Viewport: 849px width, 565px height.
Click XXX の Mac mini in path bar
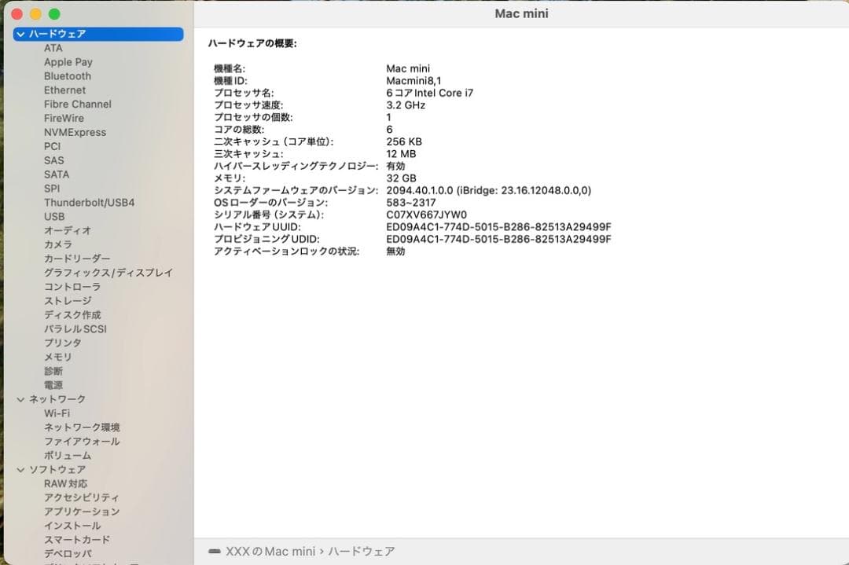click(270, 552)
